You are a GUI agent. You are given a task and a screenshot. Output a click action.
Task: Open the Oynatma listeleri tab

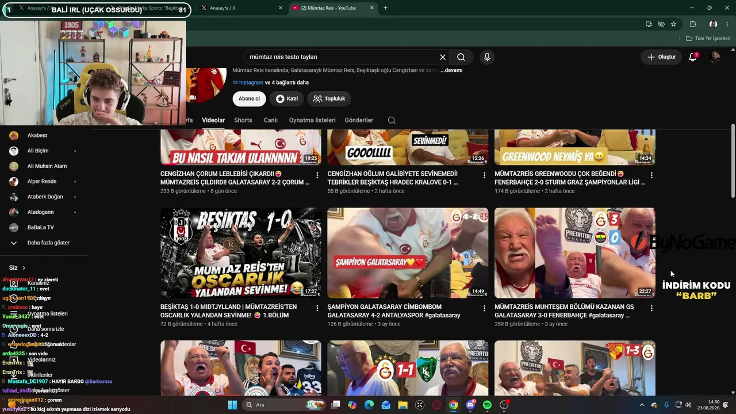click(312, 120)
